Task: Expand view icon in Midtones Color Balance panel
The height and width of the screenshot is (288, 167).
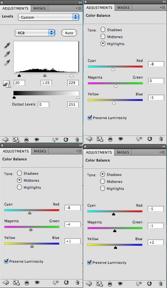Action: pos(16,282)
